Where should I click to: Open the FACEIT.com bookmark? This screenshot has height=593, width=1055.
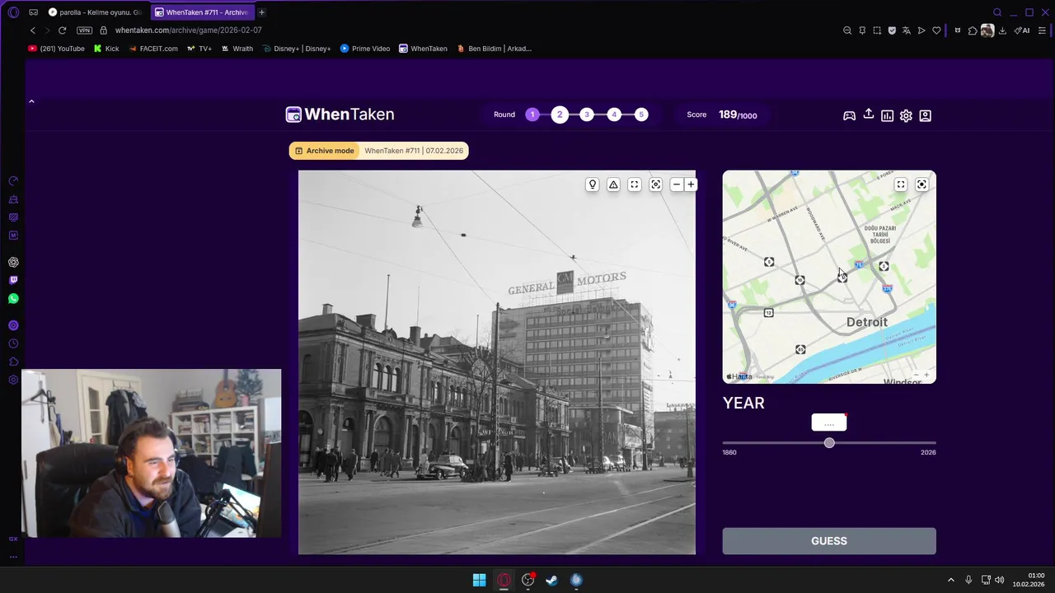pos(152,49)
